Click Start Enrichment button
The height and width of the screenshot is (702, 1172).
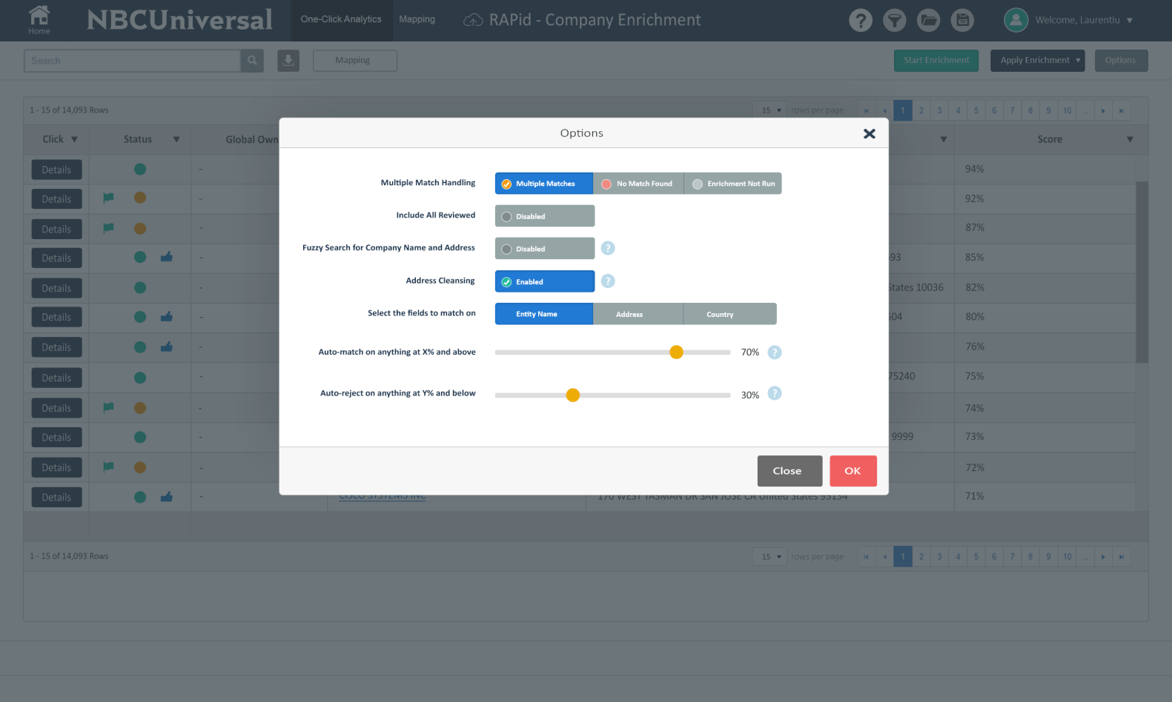(x=936, y=61)
